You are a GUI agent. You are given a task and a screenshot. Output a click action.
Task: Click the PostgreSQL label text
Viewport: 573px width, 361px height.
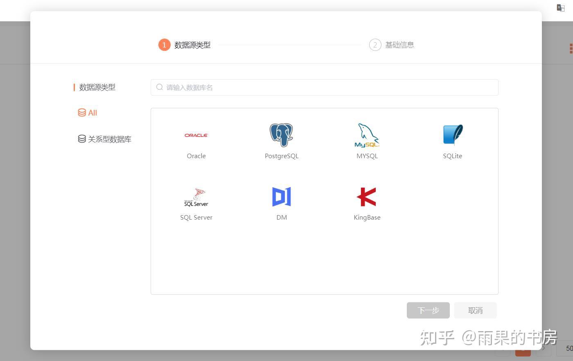(x=282, y=156)
